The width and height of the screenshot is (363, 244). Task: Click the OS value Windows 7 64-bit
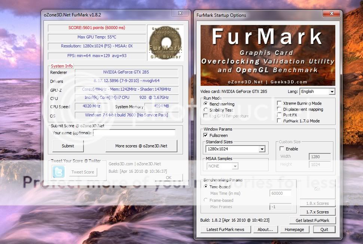click(x=126, y=115)
